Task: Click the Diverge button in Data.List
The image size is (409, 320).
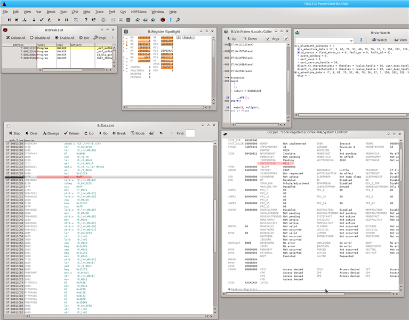Action: click(51, 133)
